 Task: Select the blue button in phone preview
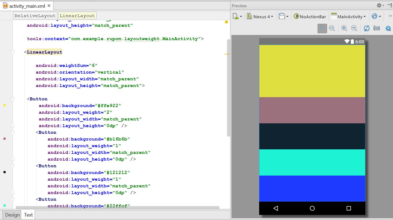click(312, 188)
